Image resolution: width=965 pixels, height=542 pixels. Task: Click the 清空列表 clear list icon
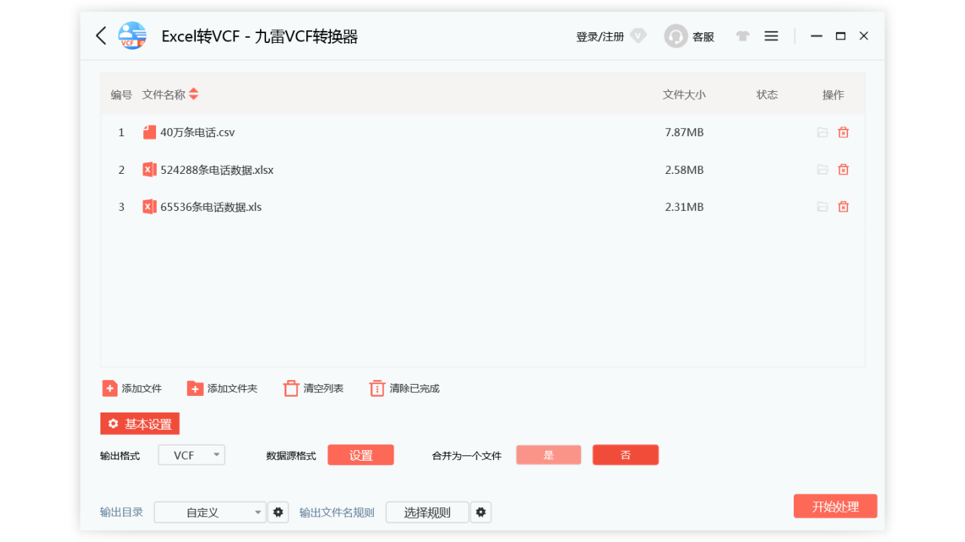(290, 388)
